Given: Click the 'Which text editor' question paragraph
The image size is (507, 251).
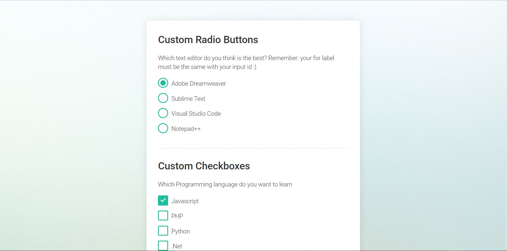Looking at the screenshot, I should pyautogui.click(x=246, y=62).
